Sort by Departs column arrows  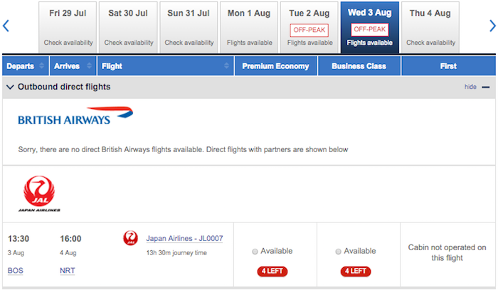(41, 65)
